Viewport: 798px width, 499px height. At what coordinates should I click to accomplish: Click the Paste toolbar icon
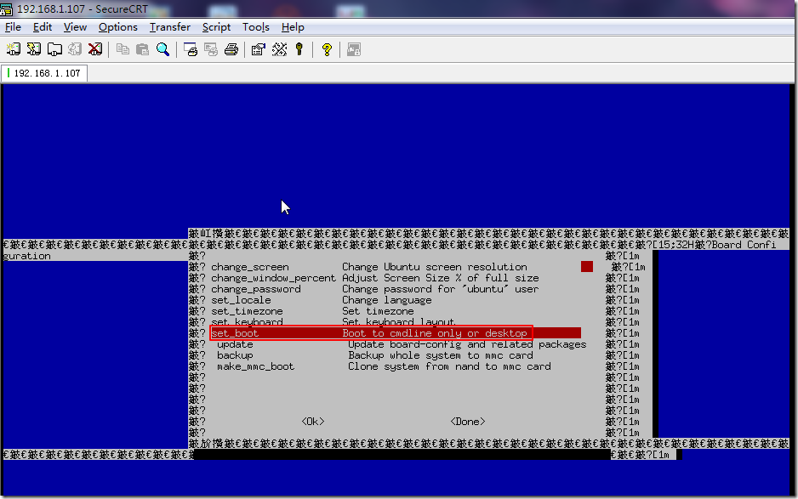[143, 49]
